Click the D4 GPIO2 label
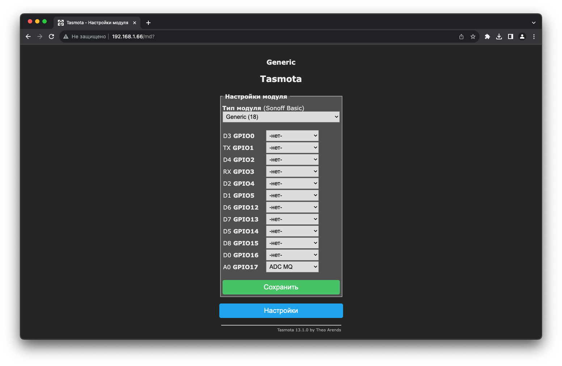This screenshot has width=562, height=366. tap(239, 160)
